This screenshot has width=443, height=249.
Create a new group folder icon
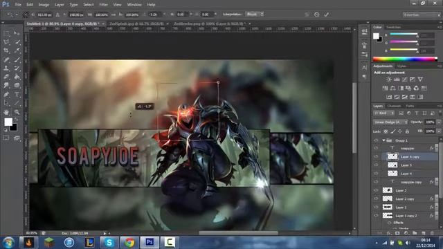click(x=415, y=233)
